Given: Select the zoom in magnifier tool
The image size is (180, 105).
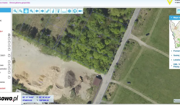Looking at the screenshot, I should (x=15, y=11).
